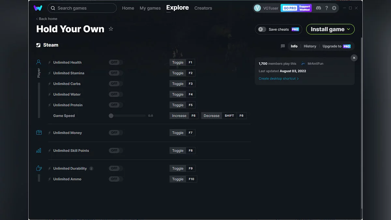
Task: Click the Steam platform icon
Action: [x=39, y=45]
